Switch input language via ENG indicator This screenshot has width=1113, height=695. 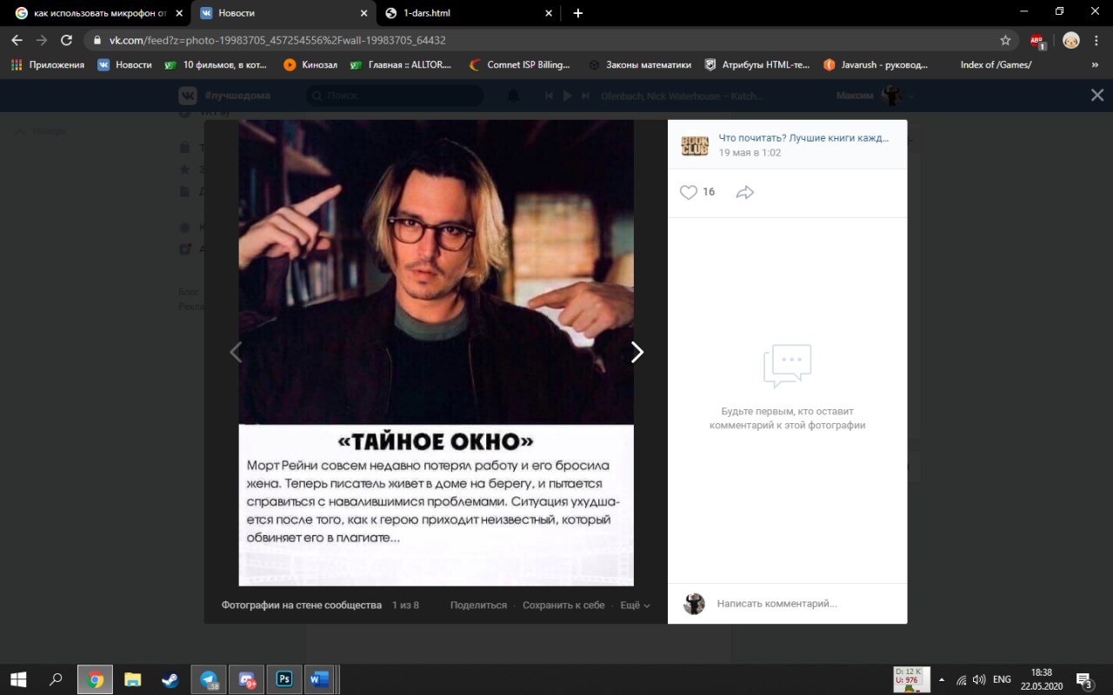click(x=1003, y=679)
